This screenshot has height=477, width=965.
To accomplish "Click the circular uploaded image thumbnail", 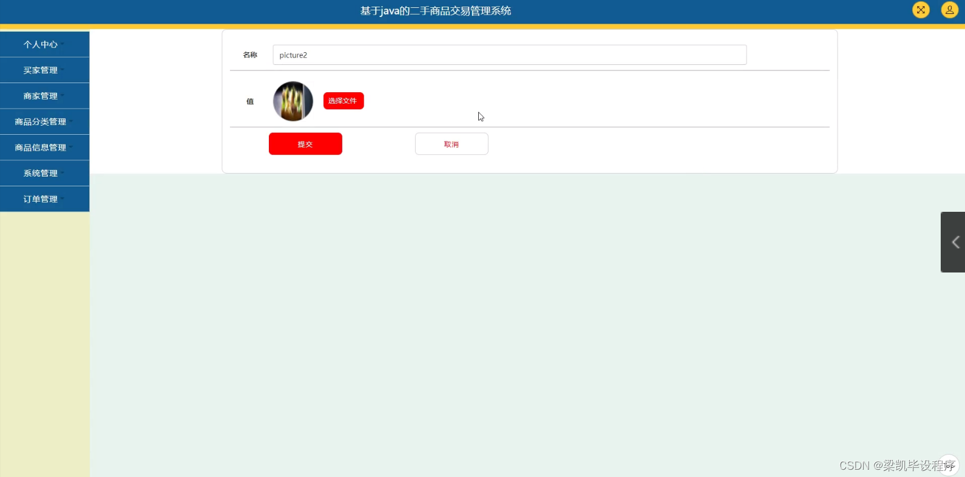I will [293, 101].
